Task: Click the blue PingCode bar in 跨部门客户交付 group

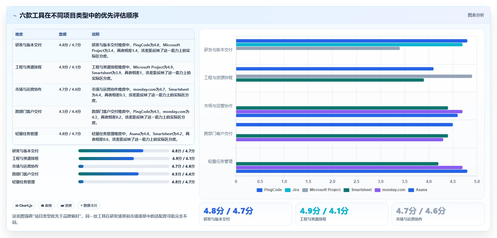Action: 344,125
